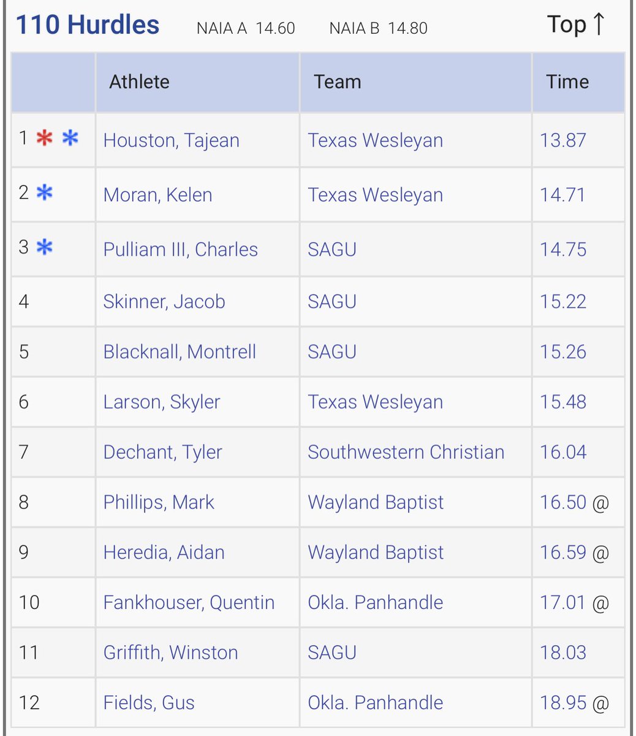Click the red asterisk beside rank 1
Image resolution: width=636 pixels, height=736 pixels.
pos(44,139)
